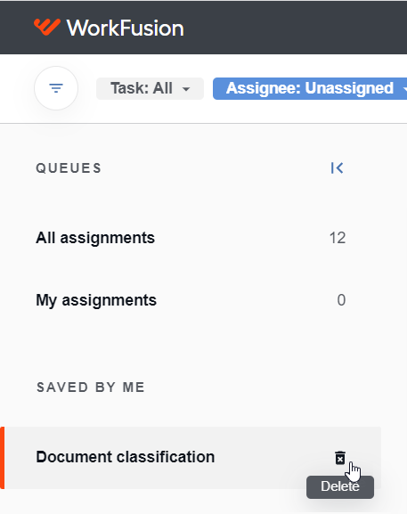Click the orange WorkFusion checkmark logo
This screenshot has width=407, height=514.
click(47, 27)
